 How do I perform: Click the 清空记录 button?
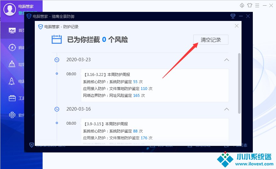click(x=211, y=40)
